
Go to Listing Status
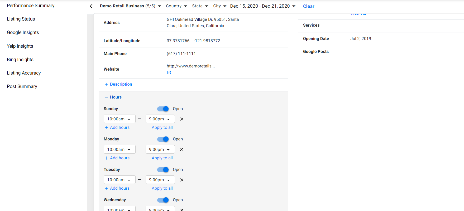[21, 19]
